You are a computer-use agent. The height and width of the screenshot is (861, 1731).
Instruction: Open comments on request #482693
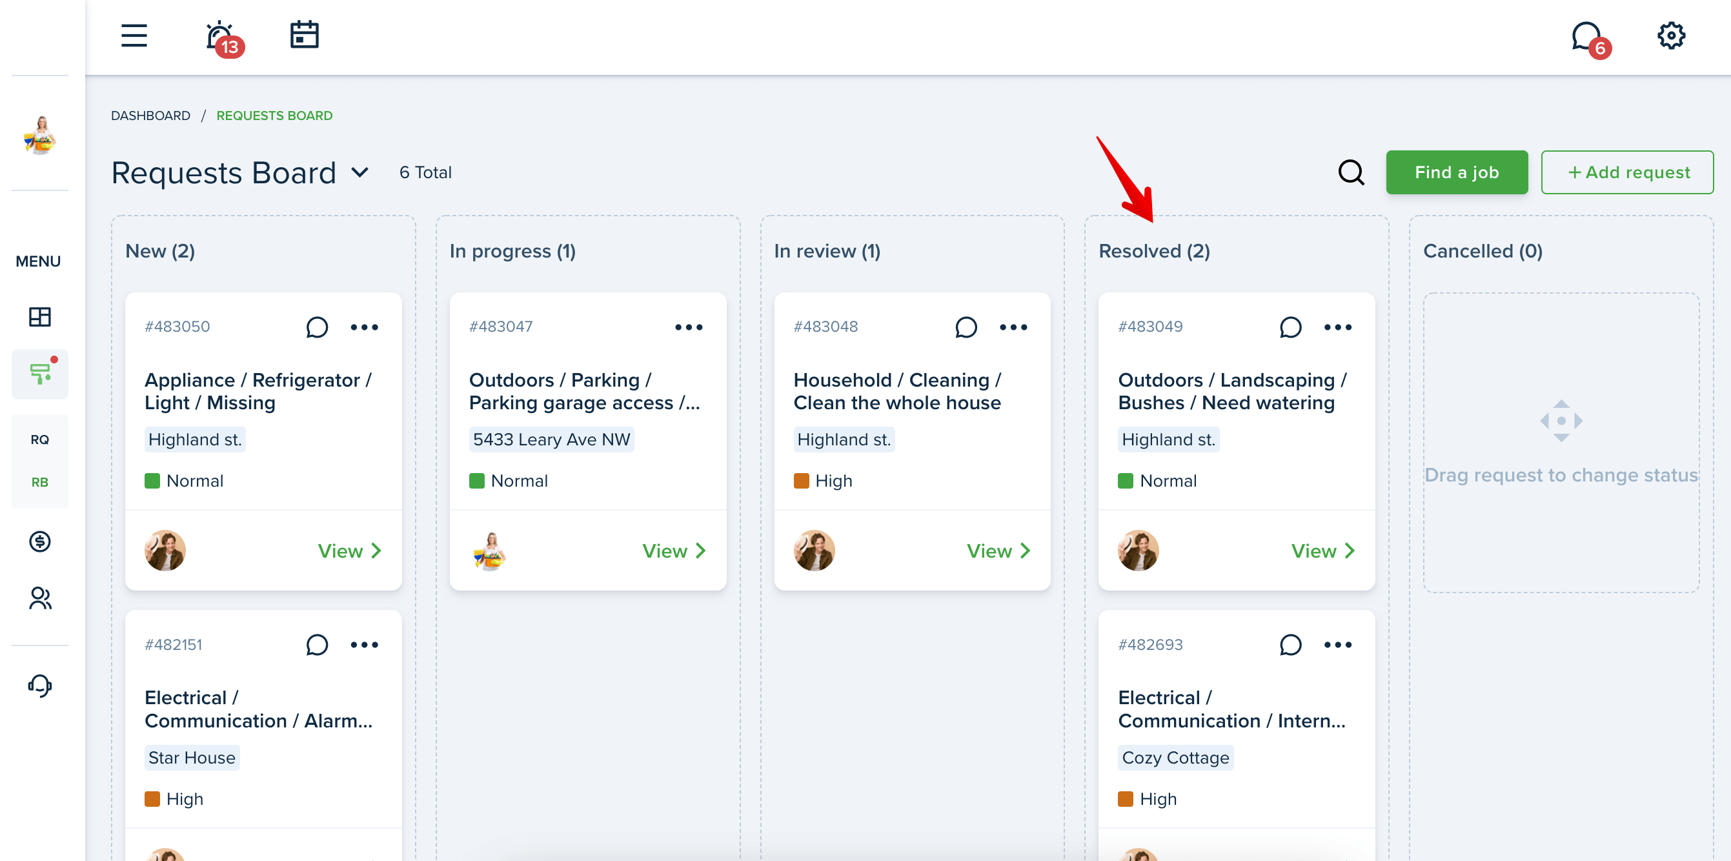click(x=1290, y=645)
